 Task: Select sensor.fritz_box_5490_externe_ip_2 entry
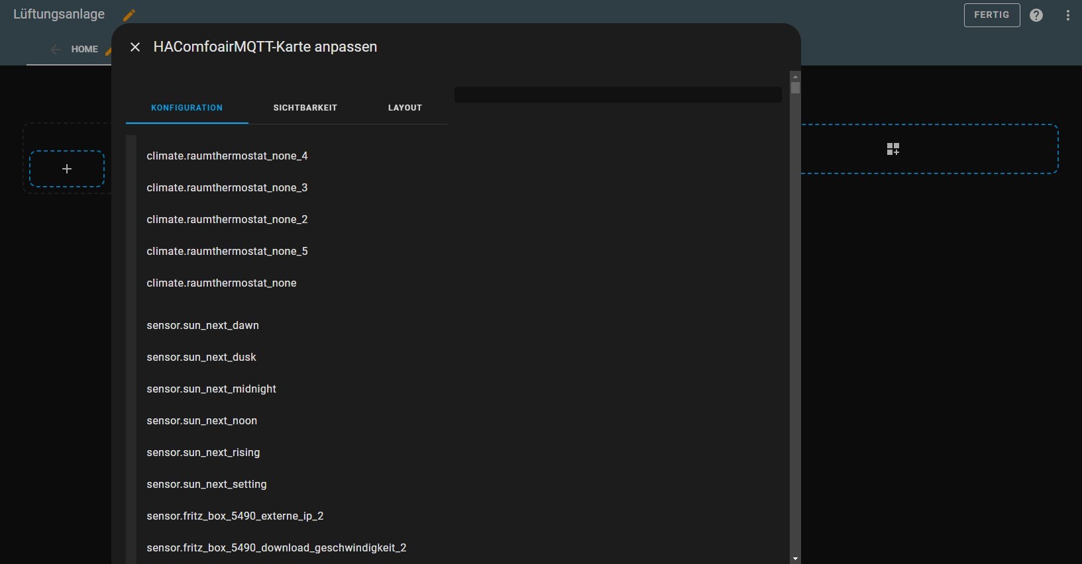tap(235, 516)
